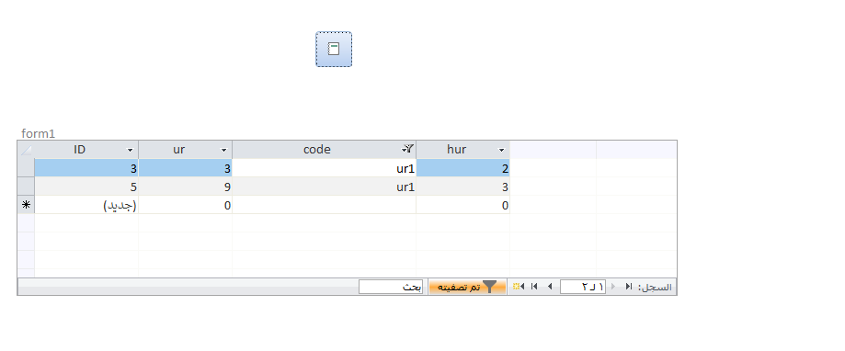Click ur cell with value 9

point(186,187)
